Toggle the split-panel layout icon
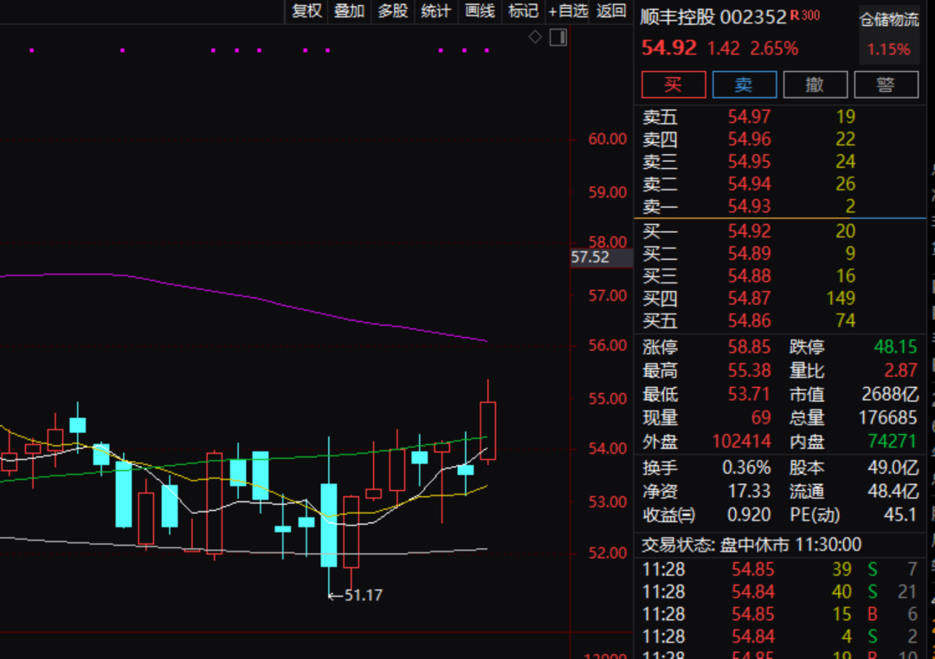The width and height of the screenshot is (935, 659). pos(558,37)
